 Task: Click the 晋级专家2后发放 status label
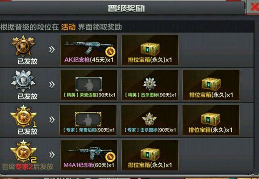(27, 167)
